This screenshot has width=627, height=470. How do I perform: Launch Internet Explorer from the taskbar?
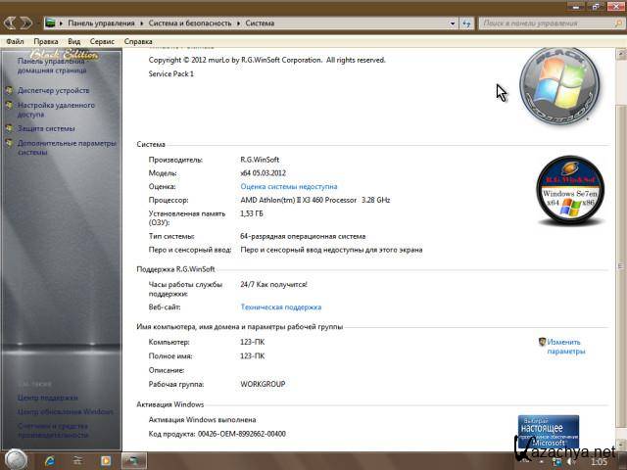tap(49, 459)
